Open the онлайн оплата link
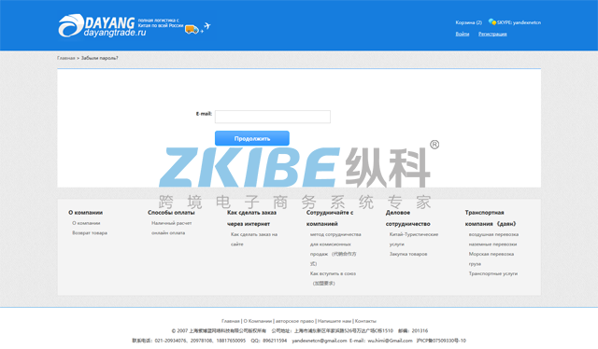Image resolution: width=598 pixels, height=349 pixels. pyautogui.click(x=168, y=232)
